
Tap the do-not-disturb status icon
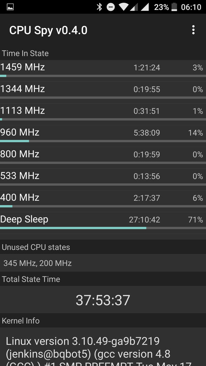click(111, 7)
